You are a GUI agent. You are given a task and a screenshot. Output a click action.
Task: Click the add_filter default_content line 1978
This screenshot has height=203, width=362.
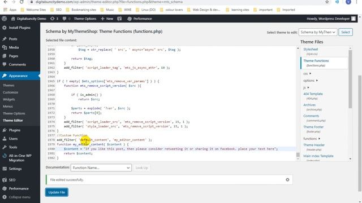coord(104,140)
